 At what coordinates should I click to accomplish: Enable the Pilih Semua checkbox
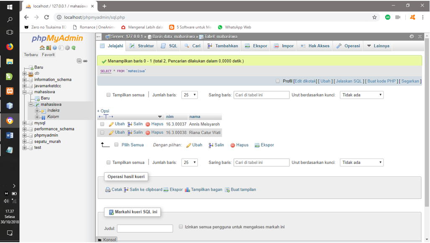(117, 145)
